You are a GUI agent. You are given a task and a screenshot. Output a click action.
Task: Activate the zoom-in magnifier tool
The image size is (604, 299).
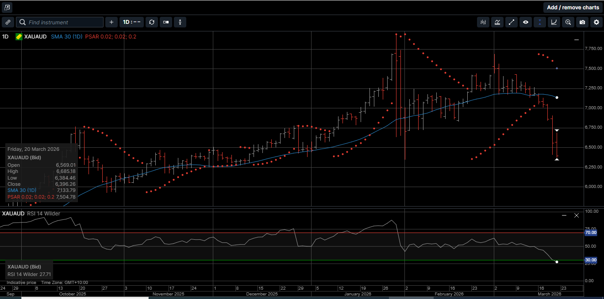(568, 22)
